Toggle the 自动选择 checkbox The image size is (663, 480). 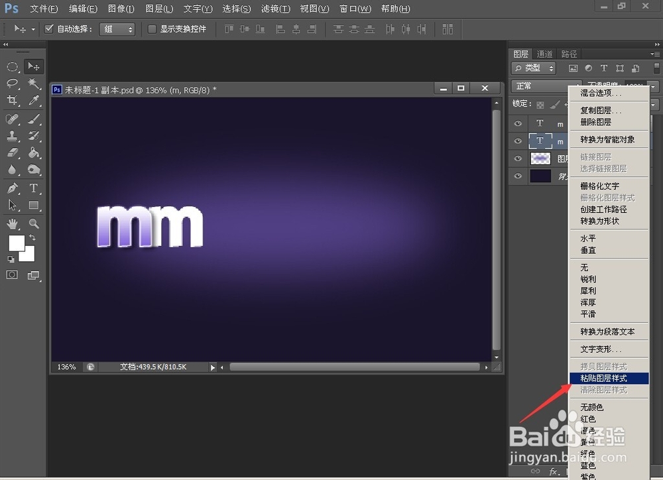(49, 29)
